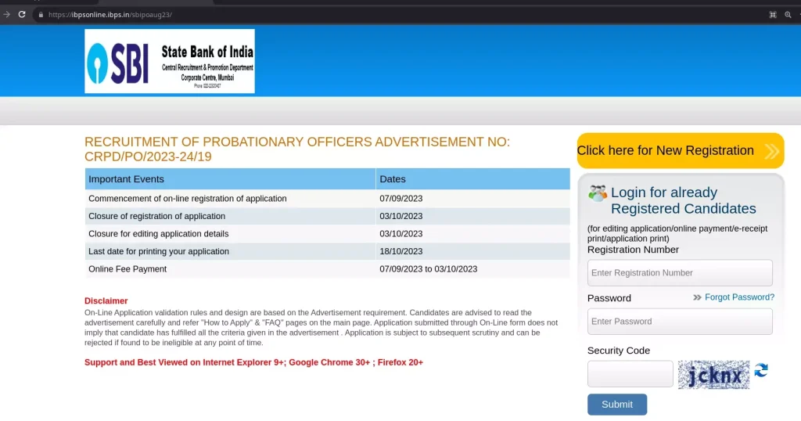Refresh captcha with blue arrows icon
801x421 pixels.
(x=761, y=370)
